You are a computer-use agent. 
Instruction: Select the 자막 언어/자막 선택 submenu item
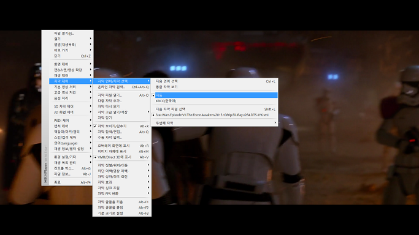click(122, 81)
